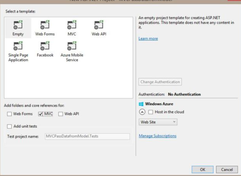The image size is (241, 176).
Task: Enable the Web Forms references checkbox
Action: tap(9, 114)
